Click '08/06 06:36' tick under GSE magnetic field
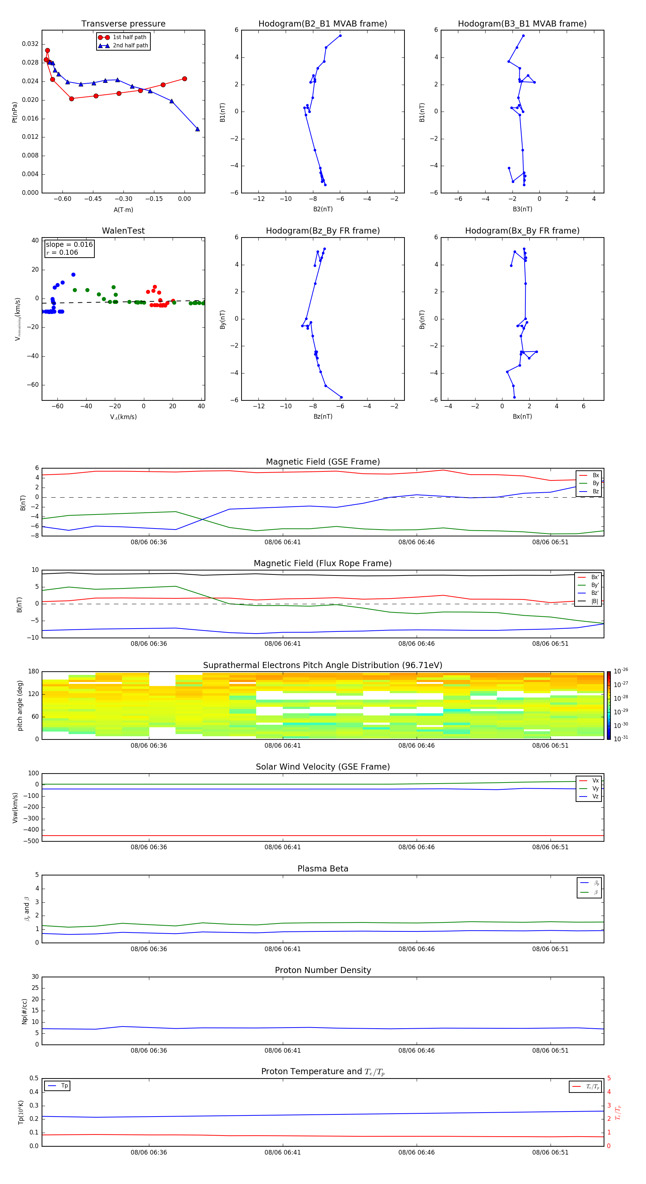 (x=149, y=542)
